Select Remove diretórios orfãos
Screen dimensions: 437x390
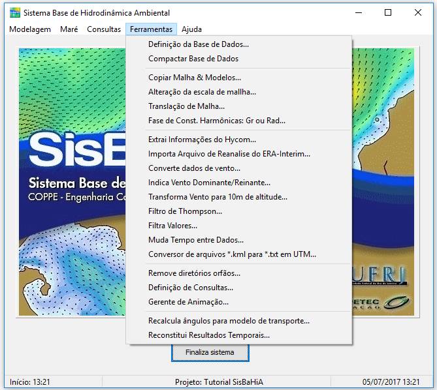239,273
